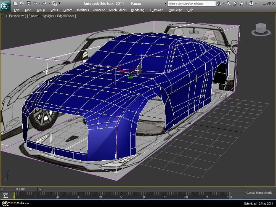Open Favorites with the star icon
This screenshot has height=207, width=276.
242,4
